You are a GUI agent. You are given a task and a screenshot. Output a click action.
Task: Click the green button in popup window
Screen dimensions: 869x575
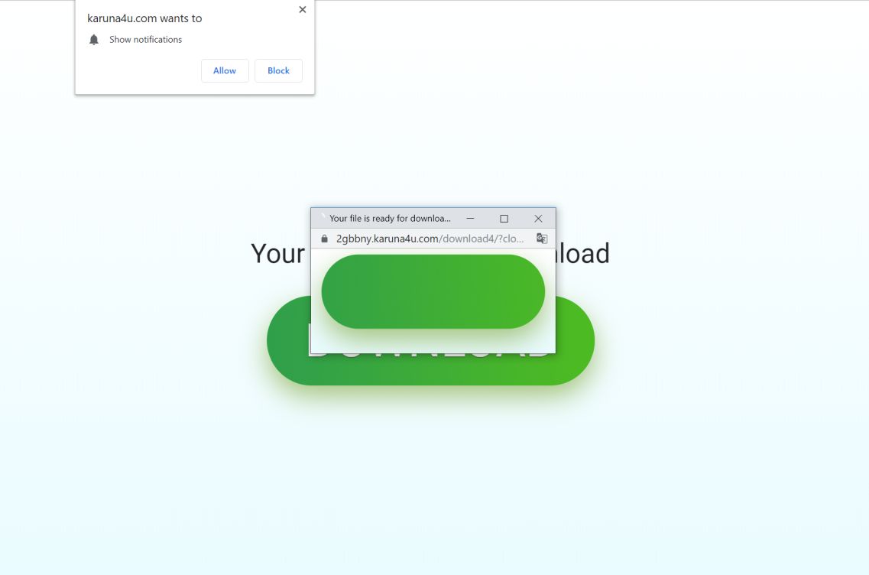pos(433,291)
